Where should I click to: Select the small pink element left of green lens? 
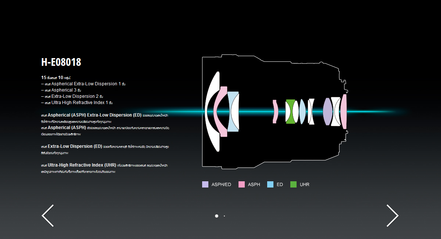point(275,111)
